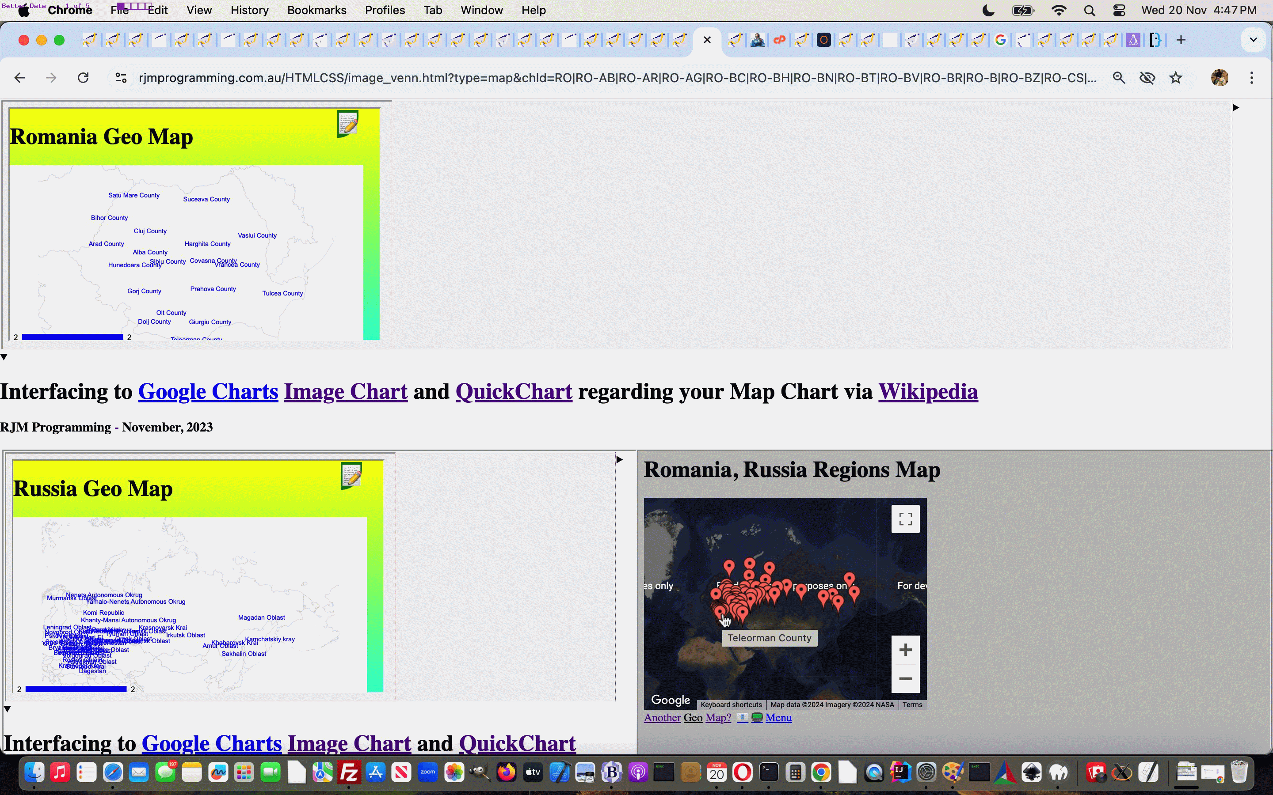Click the Teleorman County map marker
The width and height of the screenshot is (1273, 795).
click(720, 613)
